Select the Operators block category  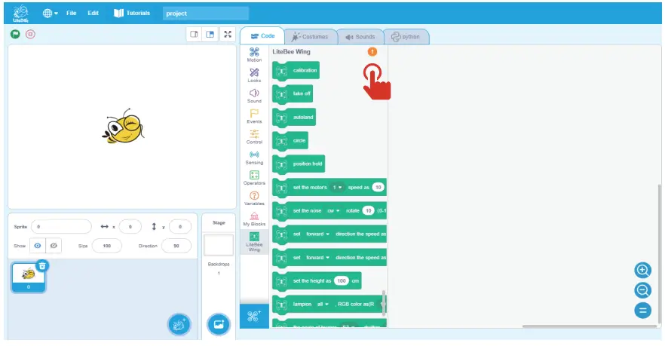tap(254, 178)
